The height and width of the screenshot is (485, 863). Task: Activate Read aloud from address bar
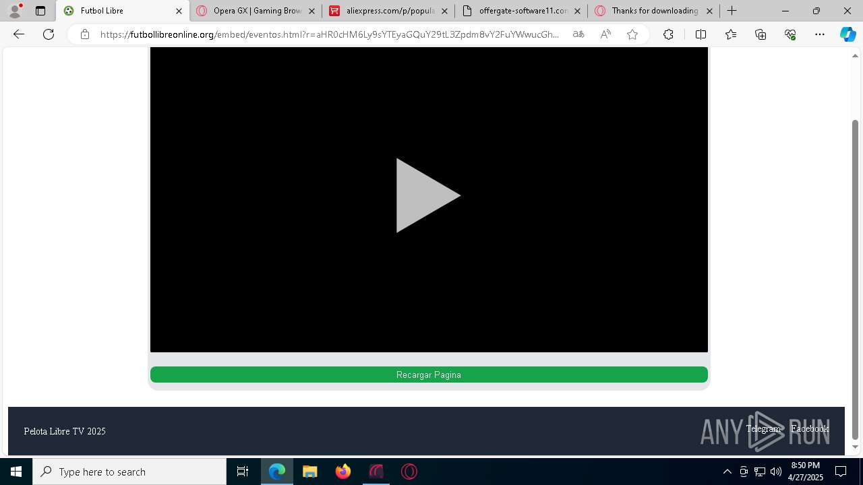click(605, 34)
